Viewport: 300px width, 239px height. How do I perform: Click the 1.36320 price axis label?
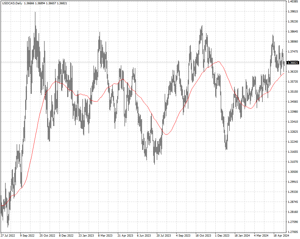[x=293, y=72]
